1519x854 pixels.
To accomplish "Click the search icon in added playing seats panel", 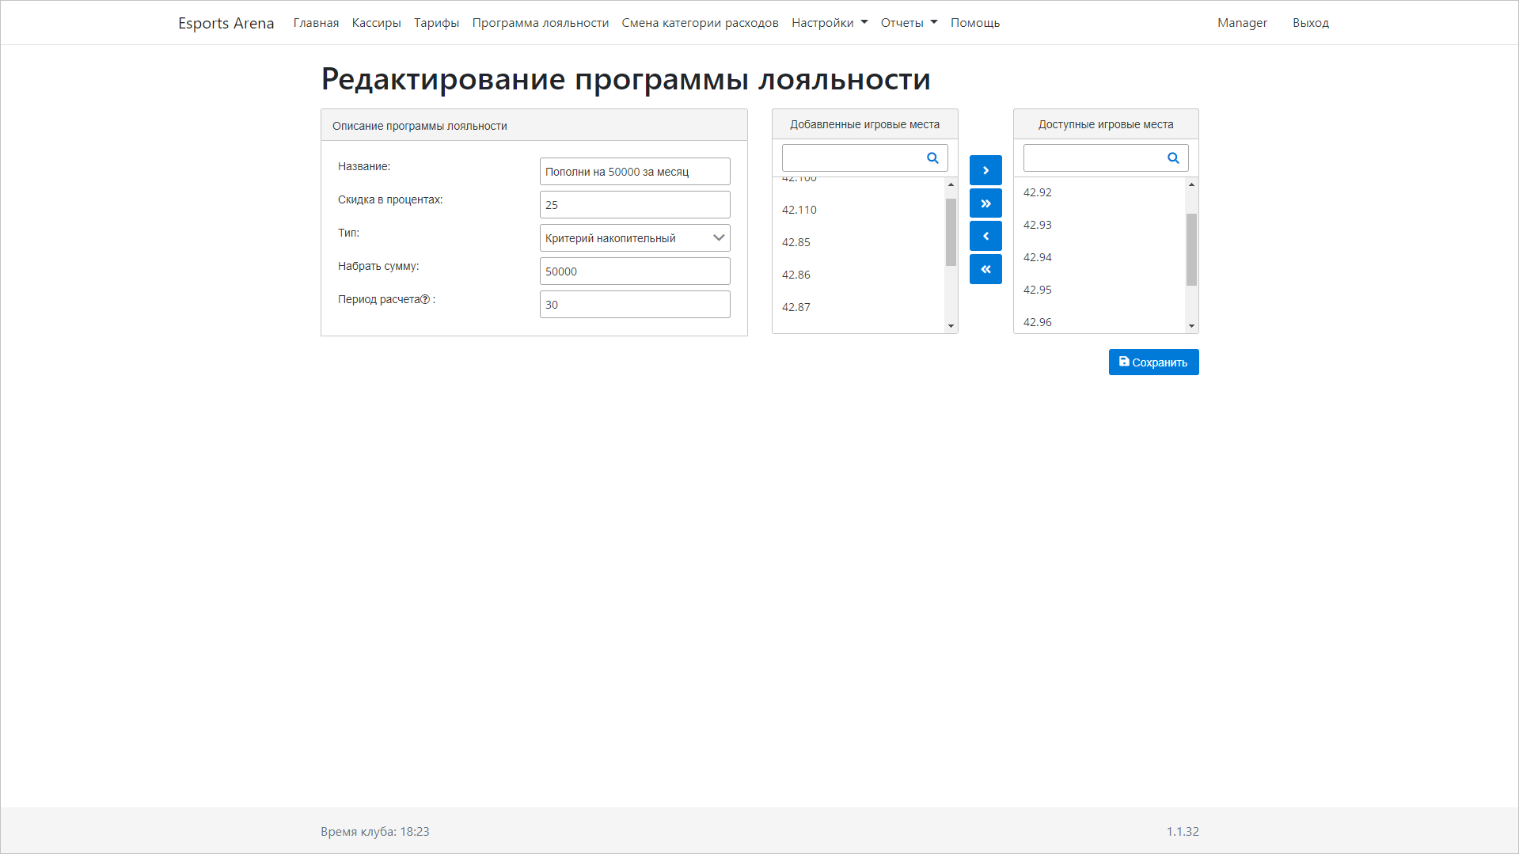I will [x=932, y=158].
